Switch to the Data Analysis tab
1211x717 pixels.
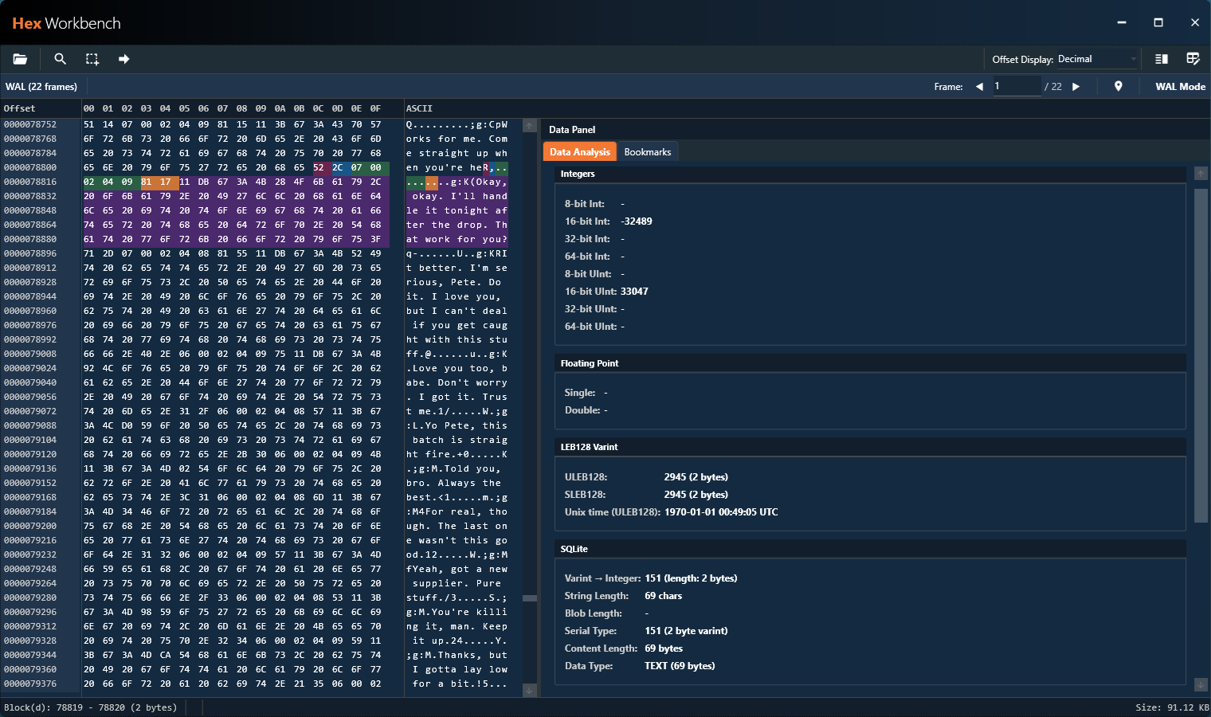click(x=579, y=152)
